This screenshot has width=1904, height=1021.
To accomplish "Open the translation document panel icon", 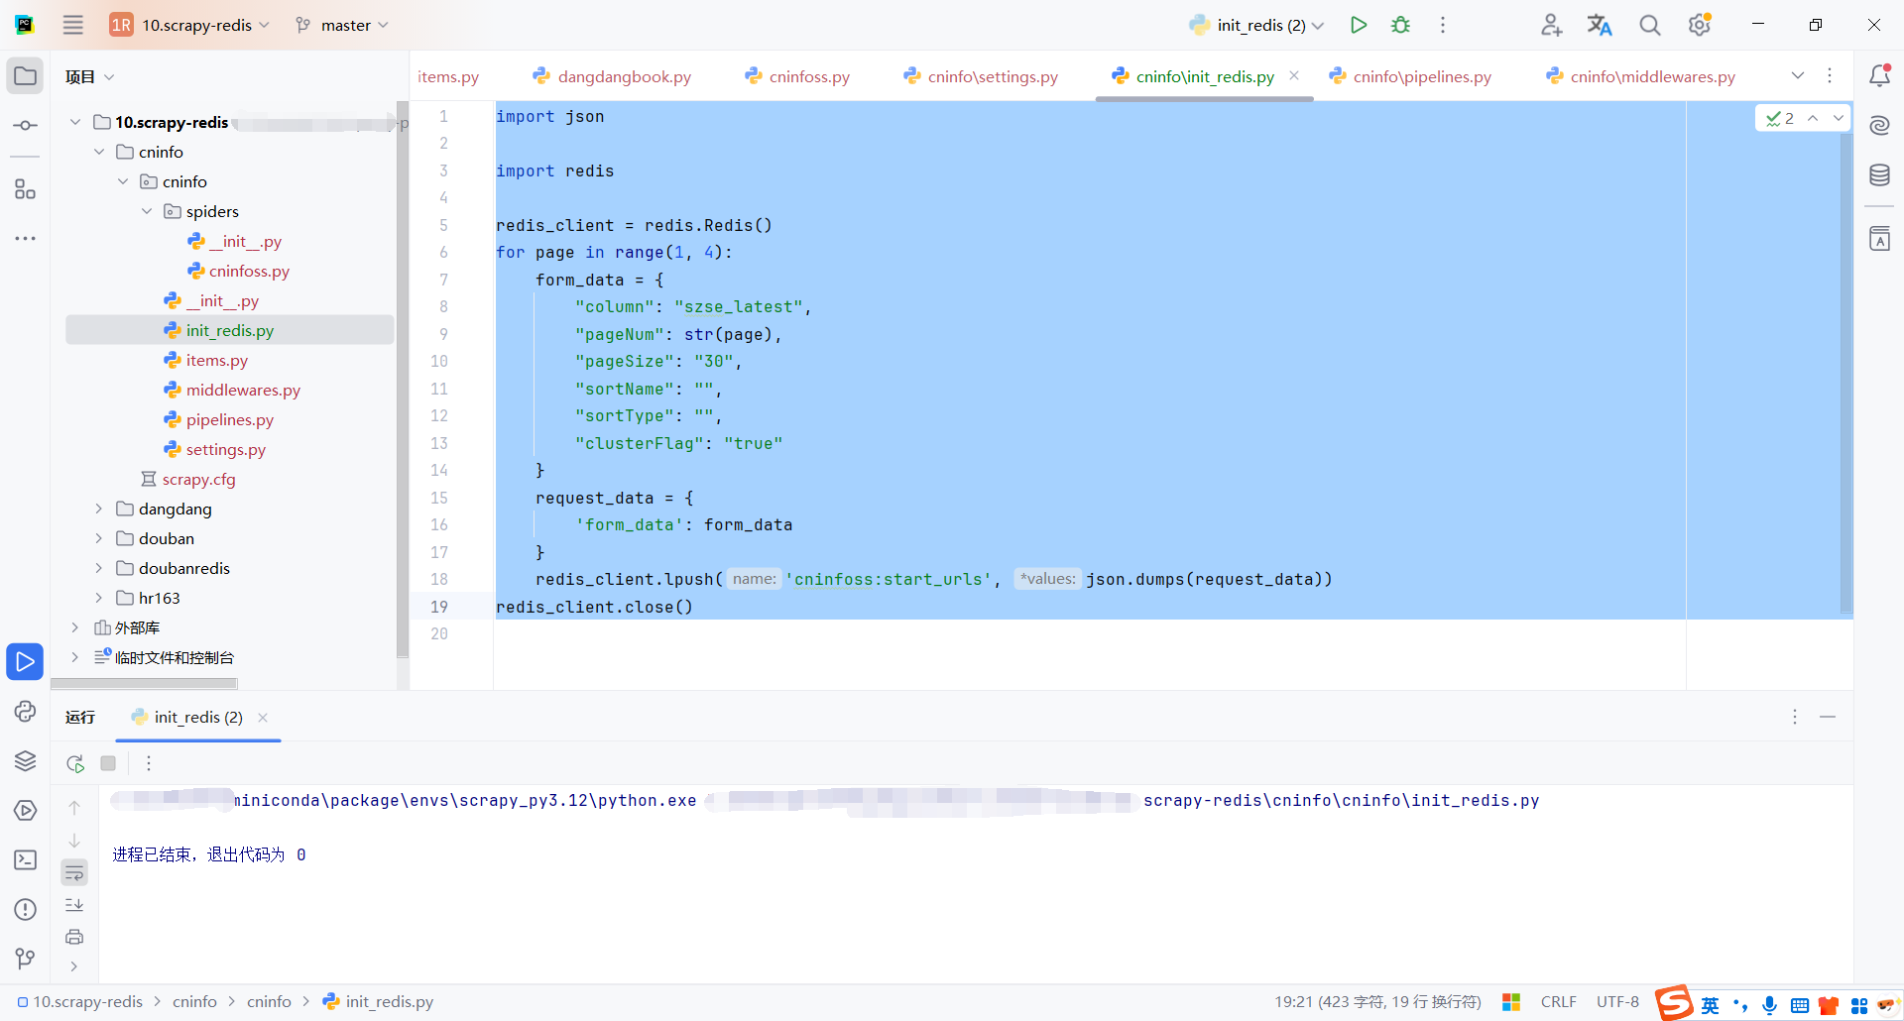I will point(1879,239).
